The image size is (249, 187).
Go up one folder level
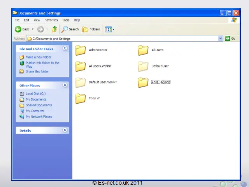click(x=54, y=29)
